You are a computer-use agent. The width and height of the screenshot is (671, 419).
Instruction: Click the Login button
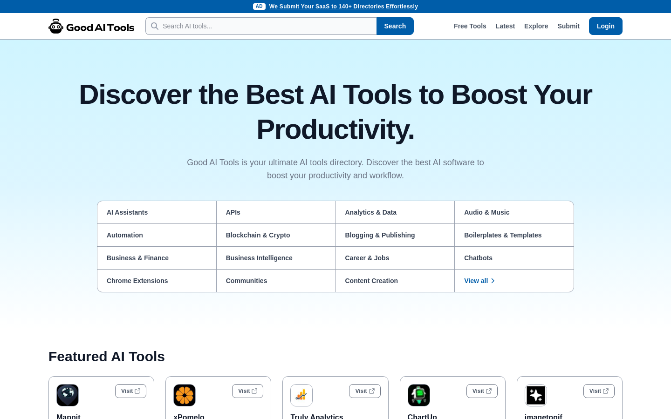pyautogui.click(x=606, y=26)
